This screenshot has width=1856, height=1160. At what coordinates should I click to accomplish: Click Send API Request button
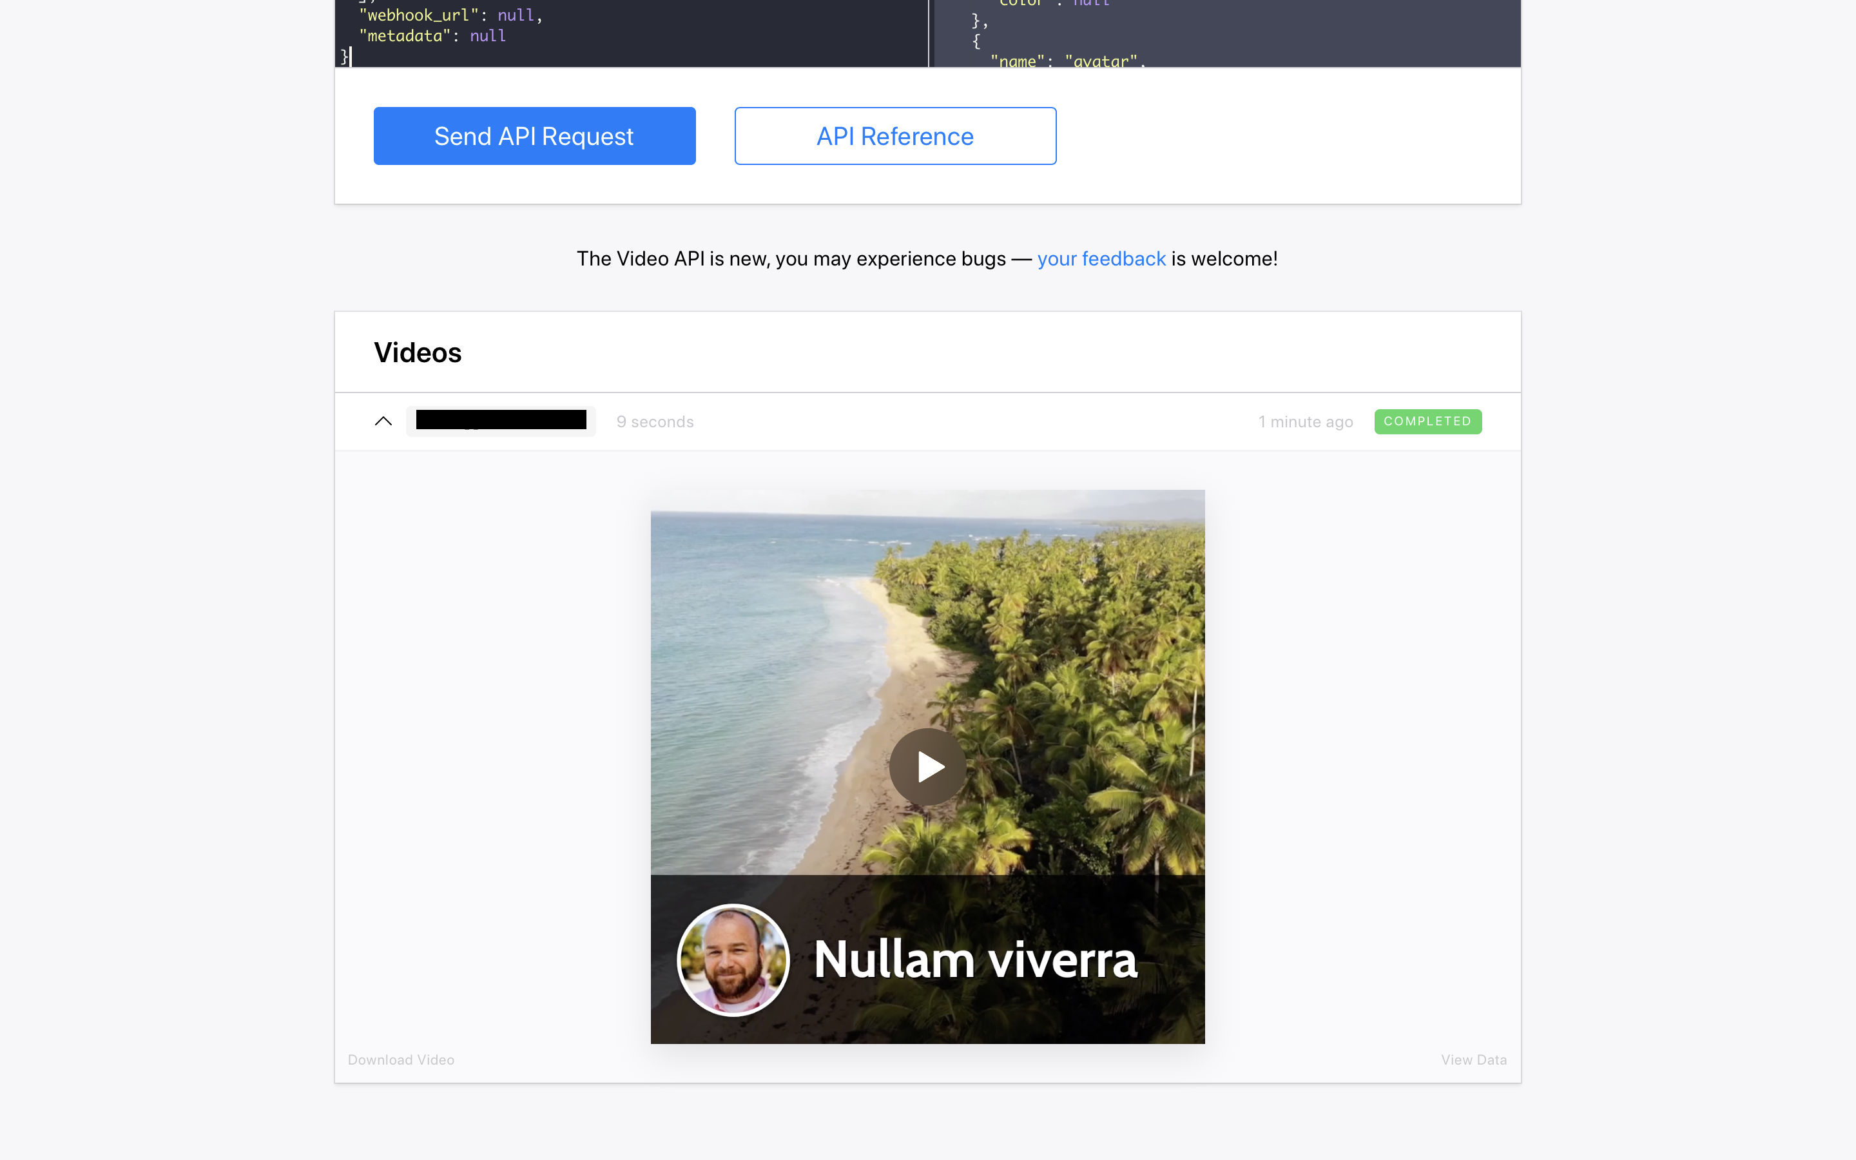pos(534,136)
